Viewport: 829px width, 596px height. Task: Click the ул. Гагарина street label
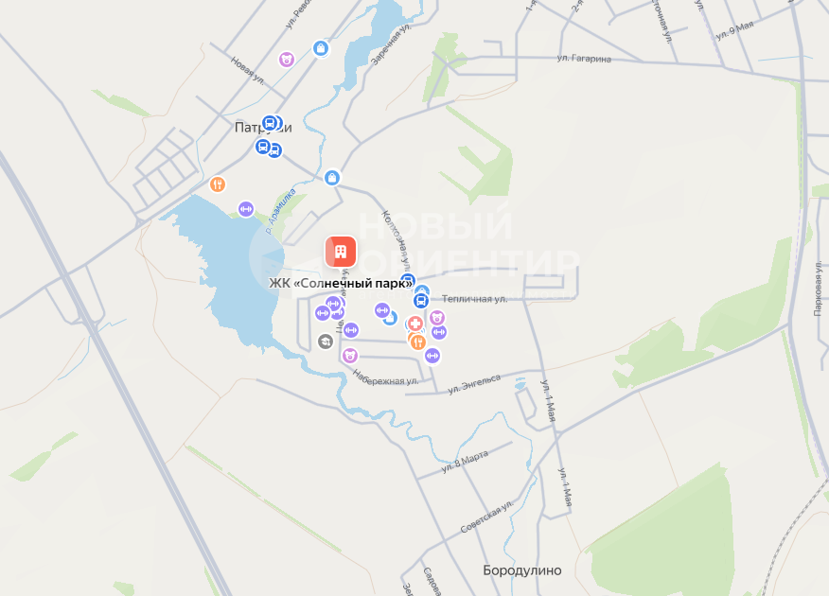pos(584,58)
